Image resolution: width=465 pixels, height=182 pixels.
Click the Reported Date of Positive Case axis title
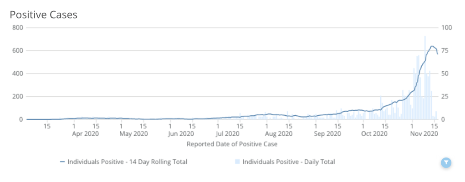pos(232,144)
